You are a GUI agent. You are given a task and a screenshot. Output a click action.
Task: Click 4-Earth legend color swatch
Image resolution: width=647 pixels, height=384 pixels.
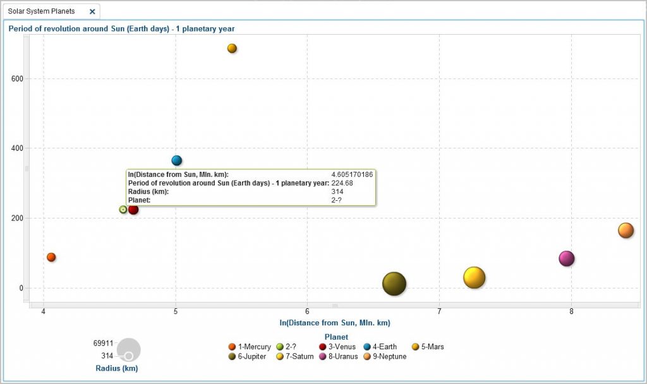coord(366,347)
